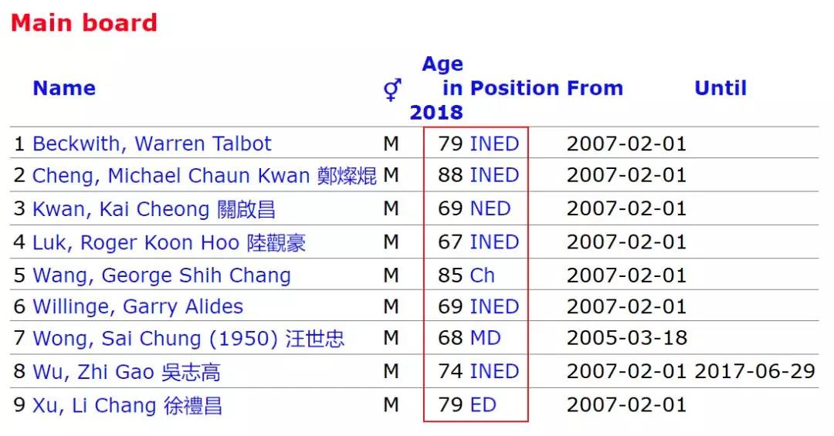This screenshot has width=834, height=436.
Task: Click ED position link for Xu
Action: click(483, 406)
